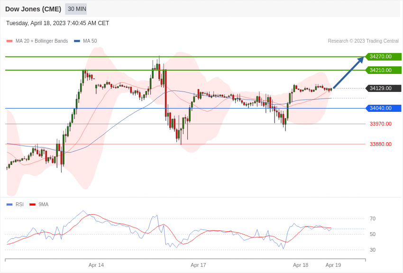Click the RSI 30 level label
Screen dimensions: 403x273
tap(372, 250)
